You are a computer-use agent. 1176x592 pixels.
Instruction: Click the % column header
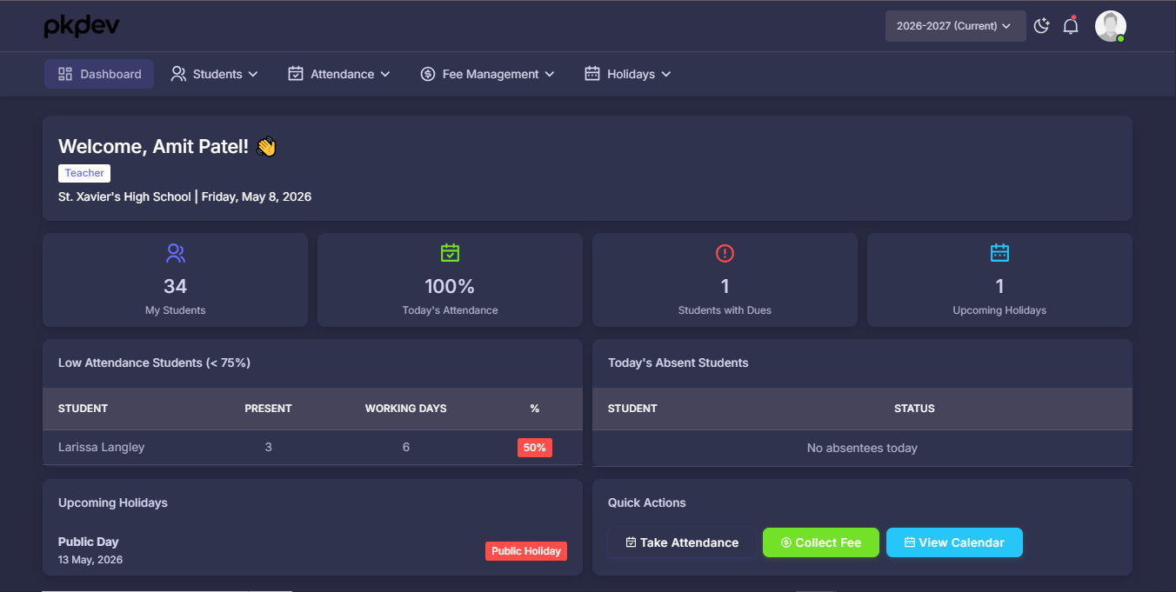tap(535, 409)
